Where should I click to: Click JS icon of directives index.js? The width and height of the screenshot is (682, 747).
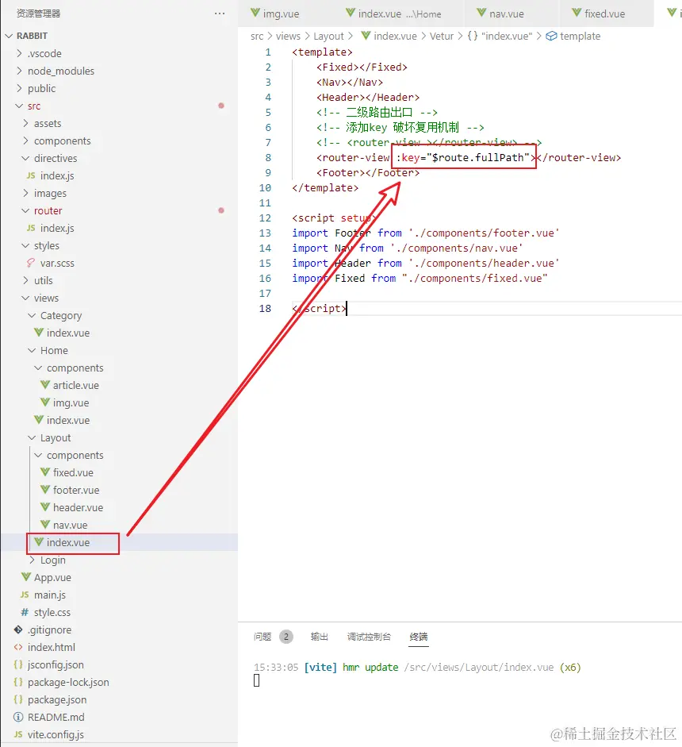pos(31,175)
